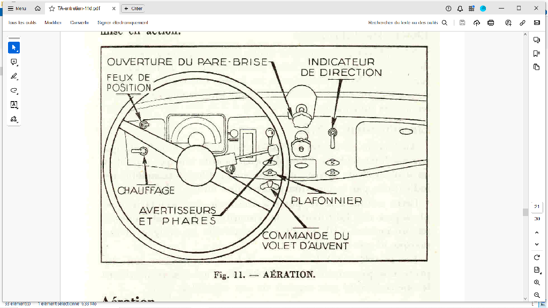Click the scrollbar up arrow
Viewport: 548px width, 308px height.
pyautogui.click(x=526, y=34)
